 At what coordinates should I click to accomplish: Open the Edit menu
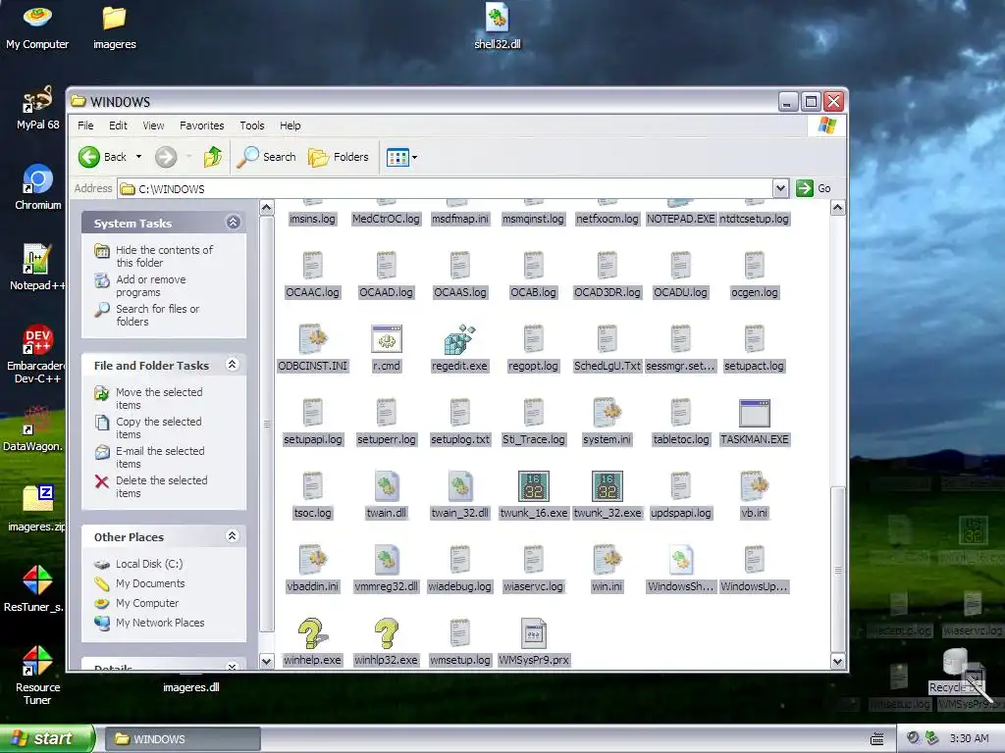[x=118, y=125]
